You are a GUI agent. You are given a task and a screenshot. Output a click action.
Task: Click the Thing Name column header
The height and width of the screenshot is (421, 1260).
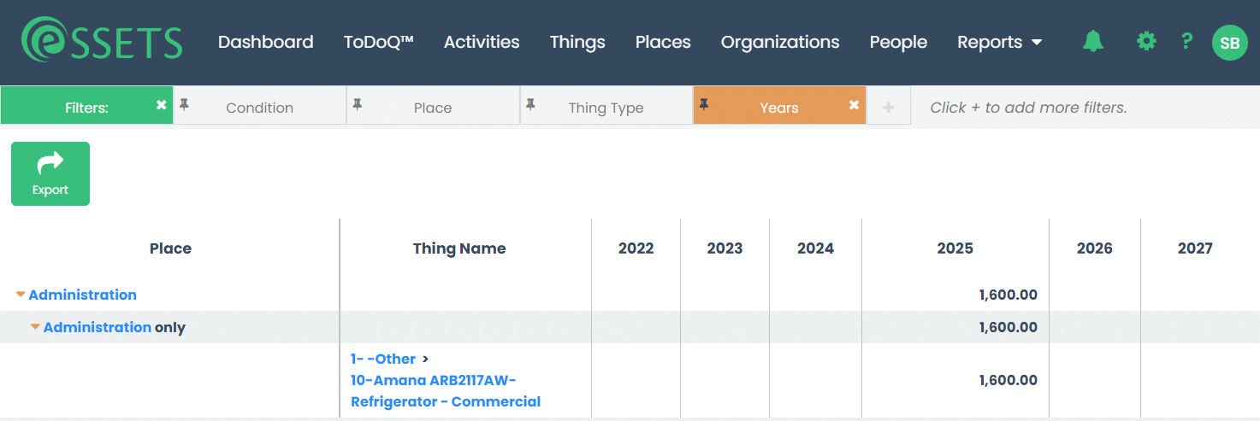[459, 249]
